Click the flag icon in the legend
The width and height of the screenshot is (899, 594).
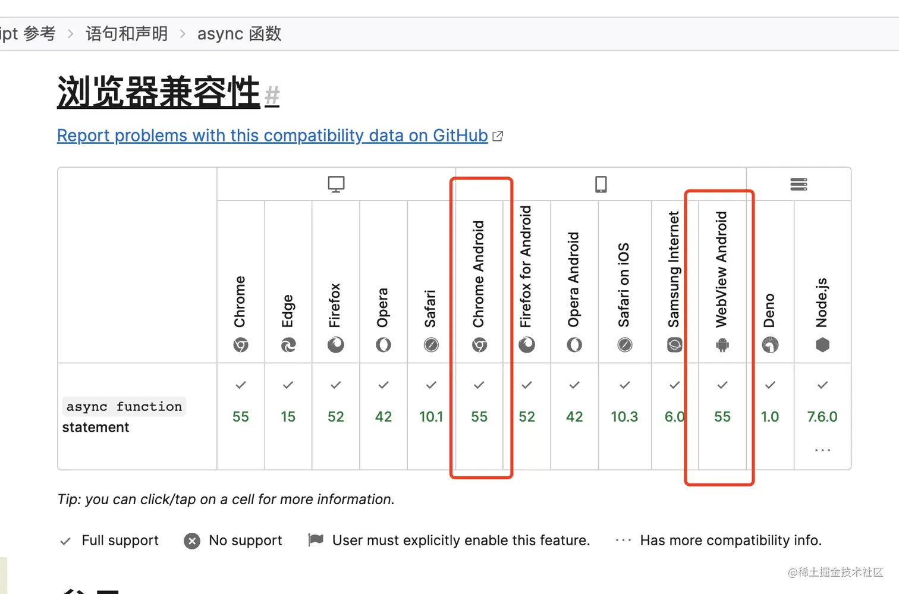tap(316, 540)
